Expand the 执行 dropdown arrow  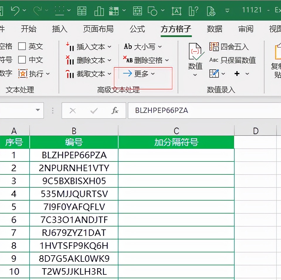48,74
